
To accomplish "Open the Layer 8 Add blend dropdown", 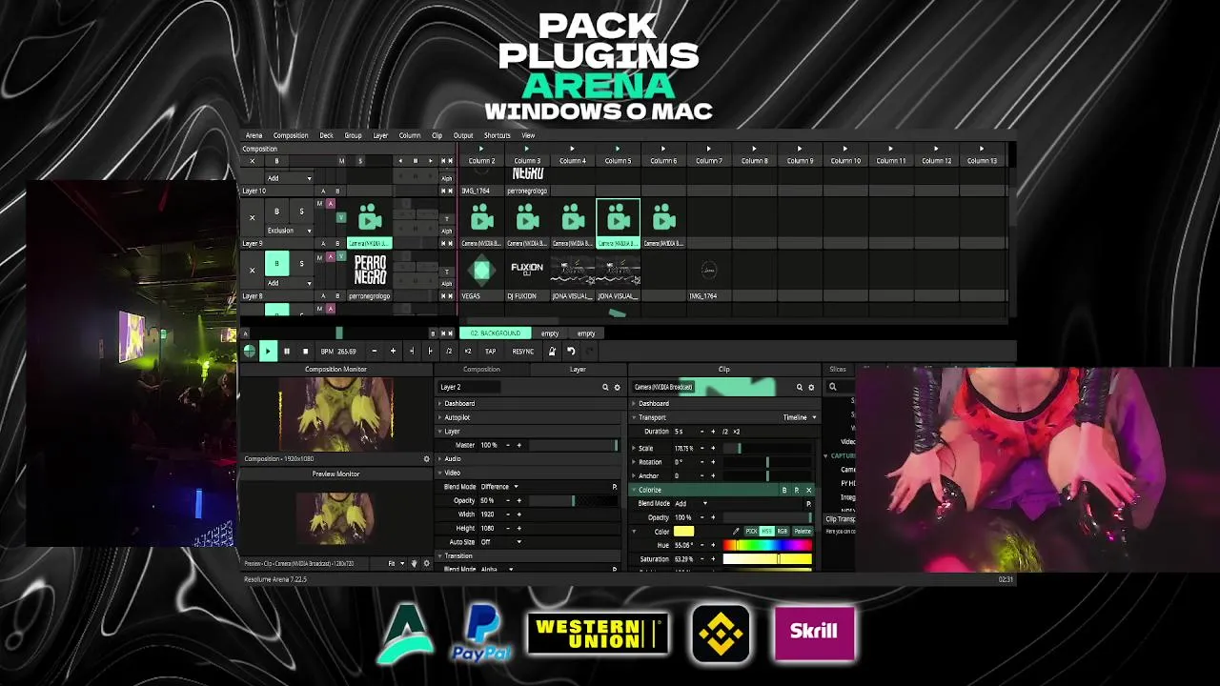I will point(289,283).
